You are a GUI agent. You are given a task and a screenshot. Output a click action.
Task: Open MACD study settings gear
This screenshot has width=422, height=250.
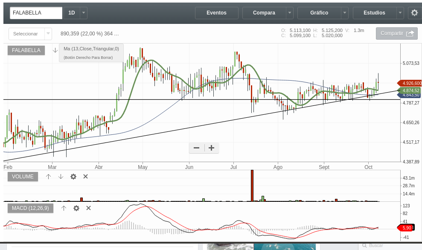[76, 208]
